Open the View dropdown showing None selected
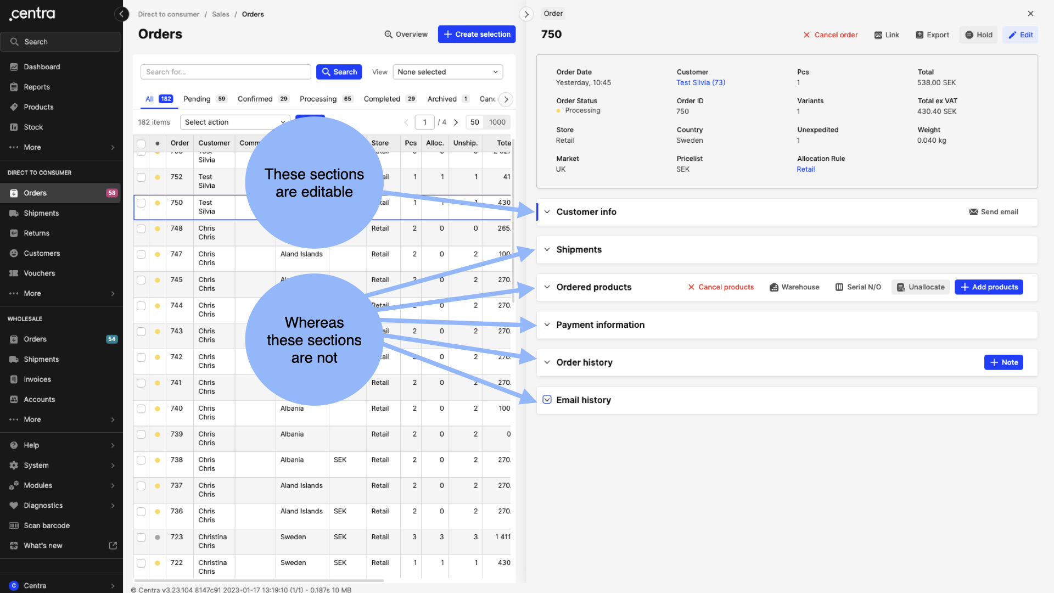Image resolution: width=1054 pixels, height=593 pixels. [447, 72]
